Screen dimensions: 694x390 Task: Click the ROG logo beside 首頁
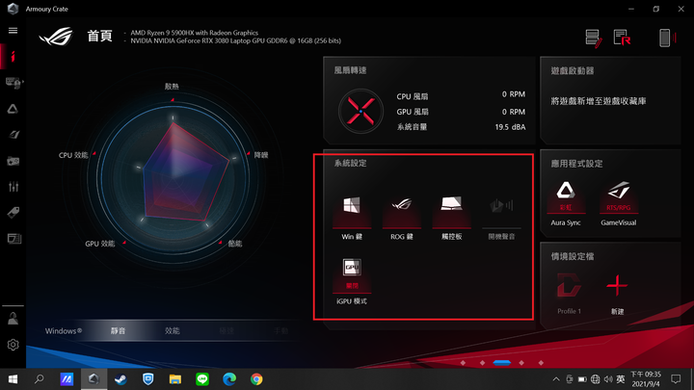56,37
